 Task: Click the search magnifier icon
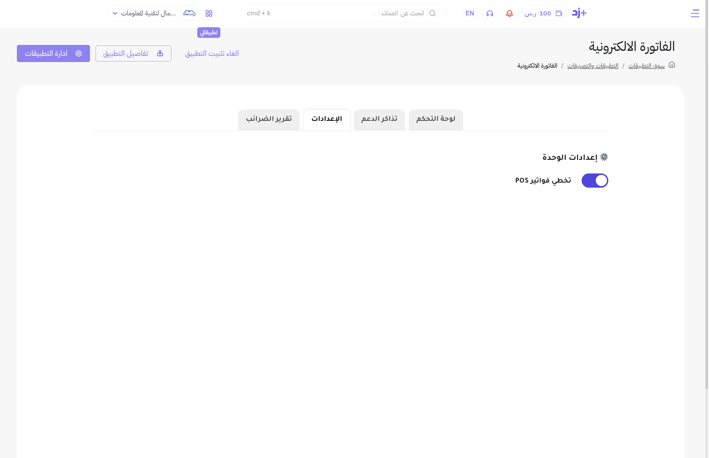click(432, 13)
